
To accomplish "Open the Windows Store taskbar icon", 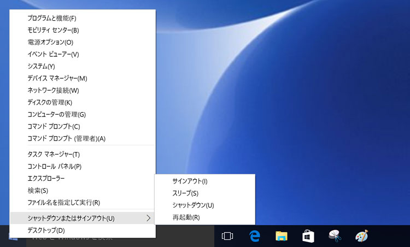I will click(x=308, y=236).
